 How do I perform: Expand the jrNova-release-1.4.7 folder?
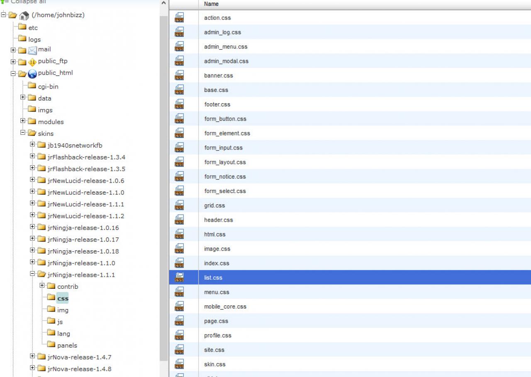pos(32,356)
